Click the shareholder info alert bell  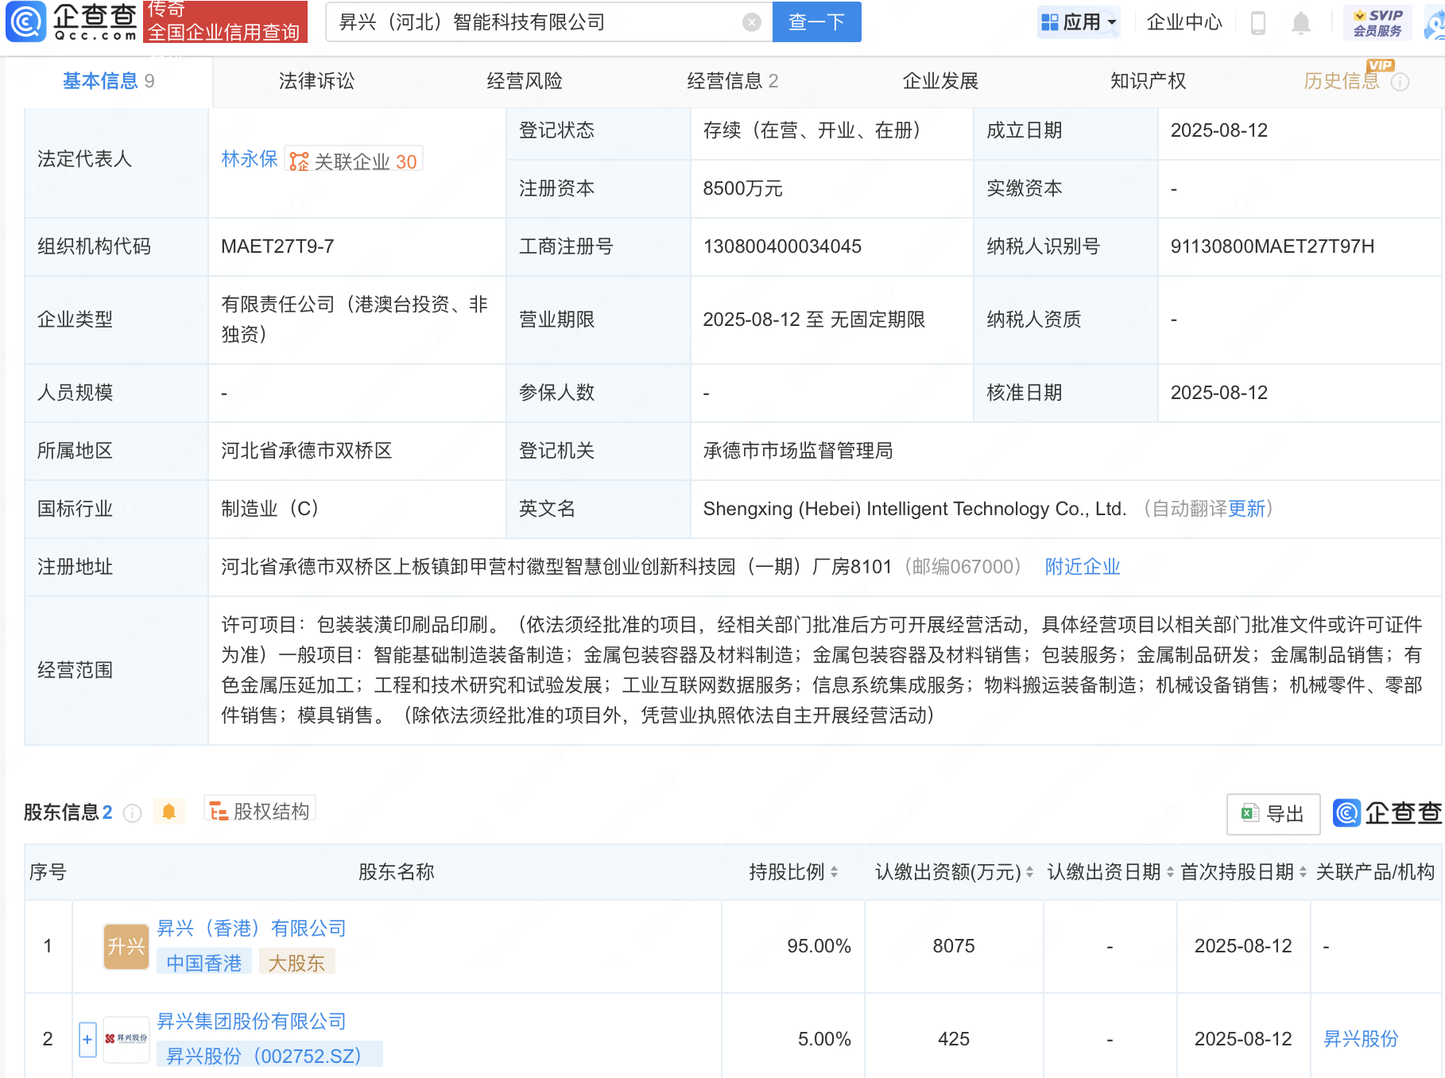[x=169, y=812]
